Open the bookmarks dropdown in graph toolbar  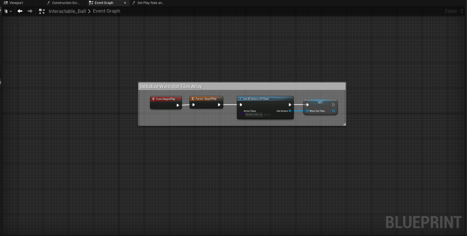(x=8, y=11)
